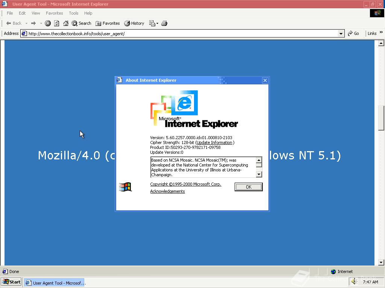Click the Windows flag logo in About dialog
385x288 pixels.
125,187
